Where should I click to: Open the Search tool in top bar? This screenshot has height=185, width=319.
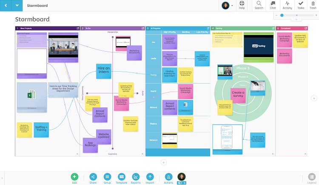point(259,5)
